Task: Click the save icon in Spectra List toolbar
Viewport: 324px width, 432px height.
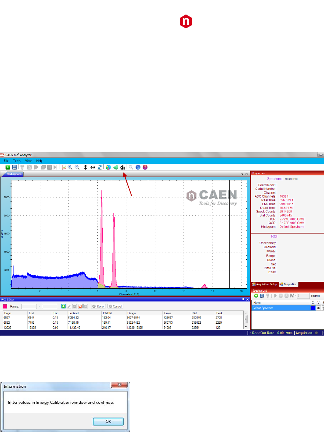Action: pyautogui.click(x=262, y=295)
